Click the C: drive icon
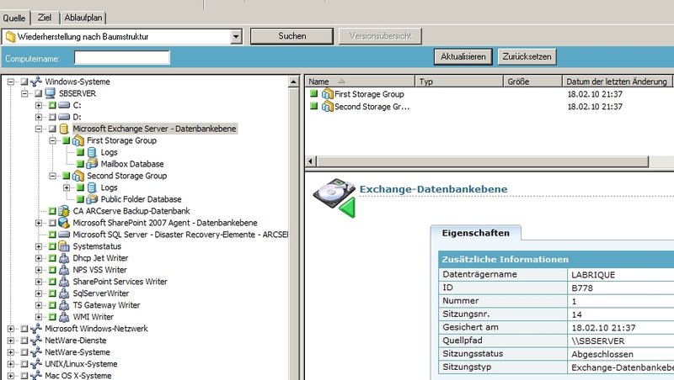This screenshot has width=674, height=380. coord(64,105)
